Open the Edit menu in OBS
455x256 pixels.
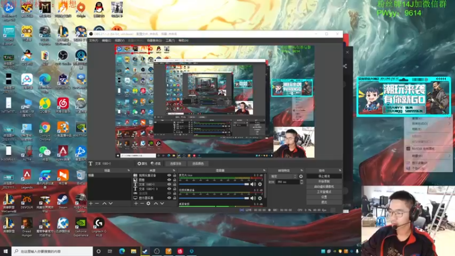[x=106, y=40]
